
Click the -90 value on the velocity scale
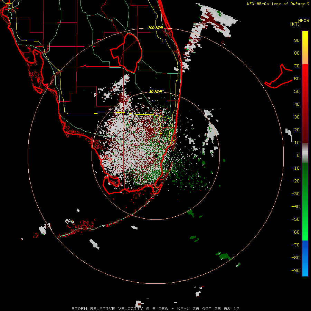pos(295,271)
